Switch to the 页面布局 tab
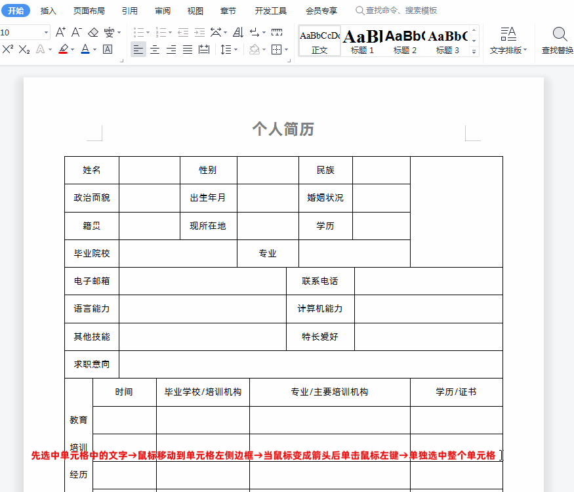This screenshot has height=492, width=574. (x=89, y=10)
